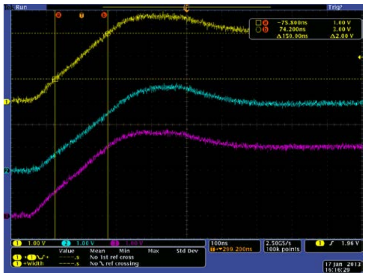Click cursor a marker at top
Screen dimensions: 366x275
[58, 15]
